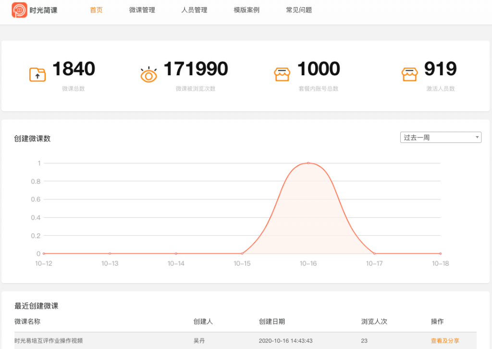Viewport: 492px width, 349px height.
Task: Expand the 过去一周 time range dropdown
Action: (x=441, y=138)
